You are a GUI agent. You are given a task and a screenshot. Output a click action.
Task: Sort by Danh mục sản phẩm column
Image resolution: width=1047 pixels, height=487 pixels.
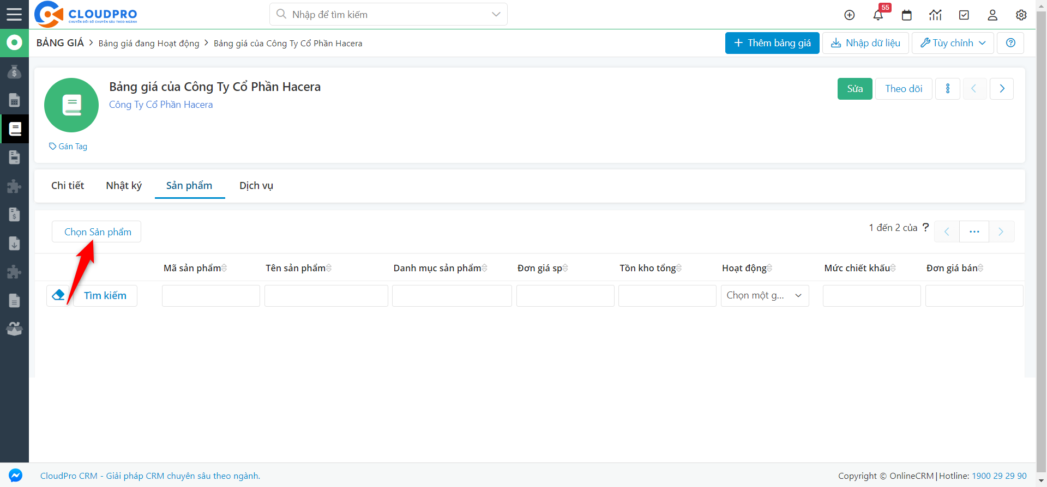441,268
